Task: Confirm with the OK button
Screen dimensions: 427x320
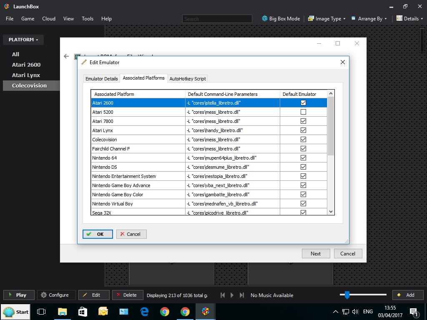Action: pyautogui.click(x=98, y=234)
